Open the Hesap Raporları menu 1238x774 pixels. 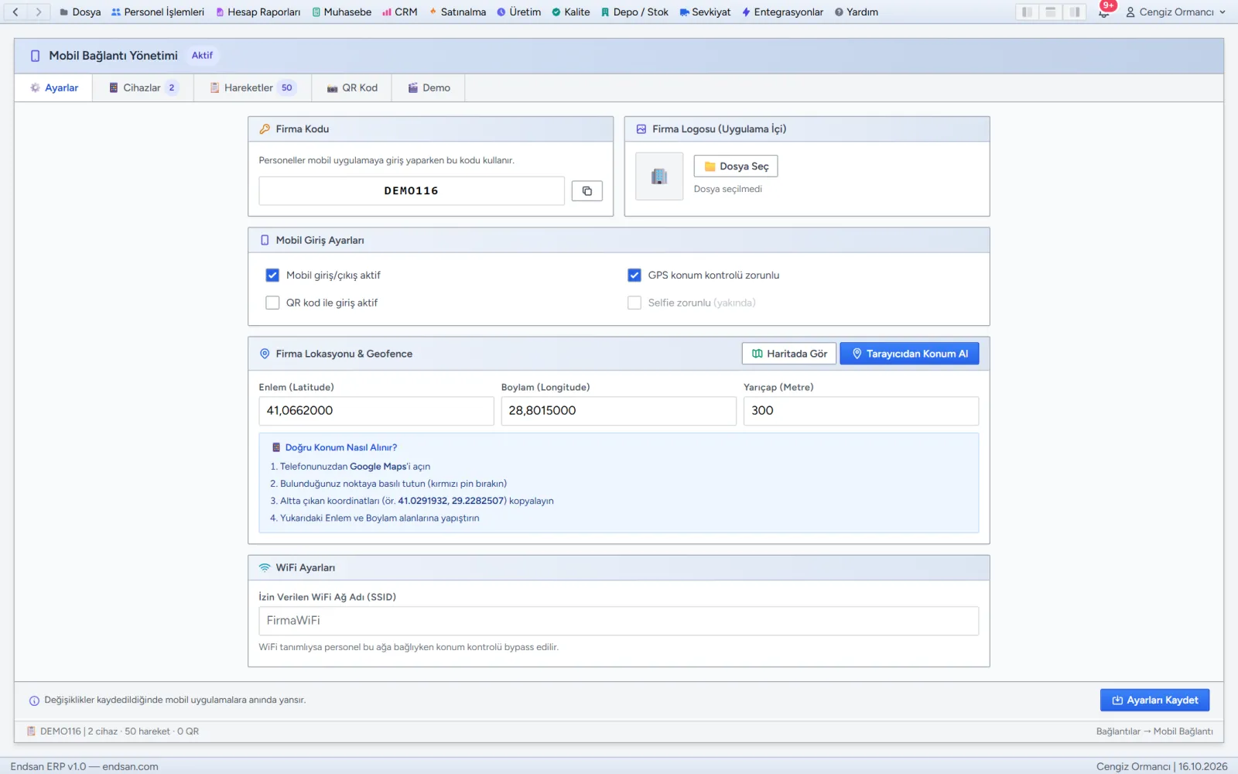pyautogui.click(x=258, y=12)
